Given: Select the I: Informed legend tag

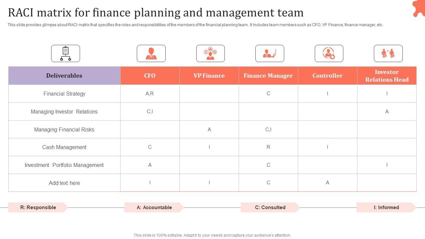Looking at the screenshot, I should (386, 207).
